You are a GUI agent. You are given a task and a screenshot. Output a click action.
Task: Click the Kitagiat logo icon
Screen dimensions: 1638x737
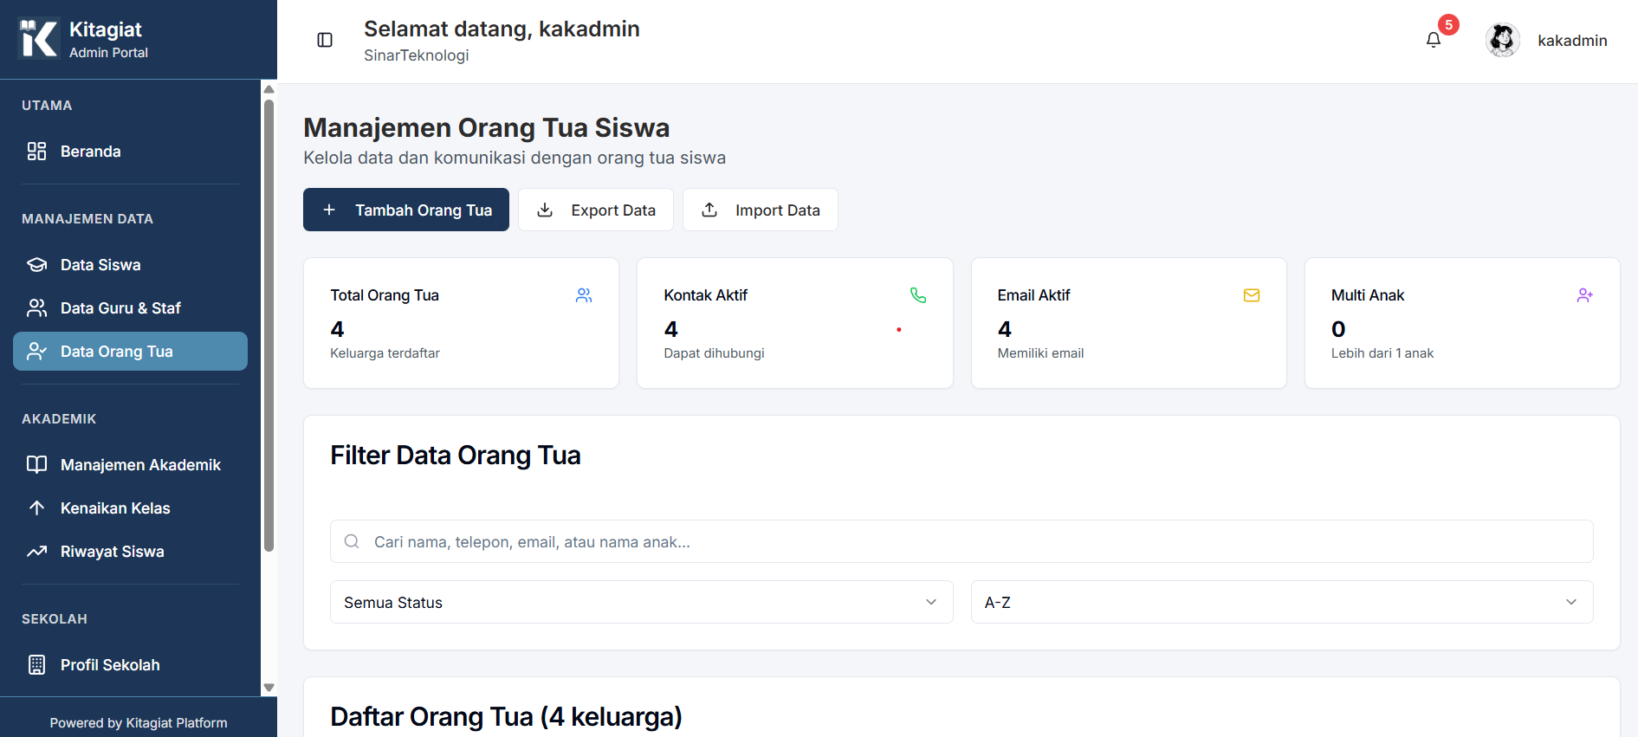[x=38, y=39]
